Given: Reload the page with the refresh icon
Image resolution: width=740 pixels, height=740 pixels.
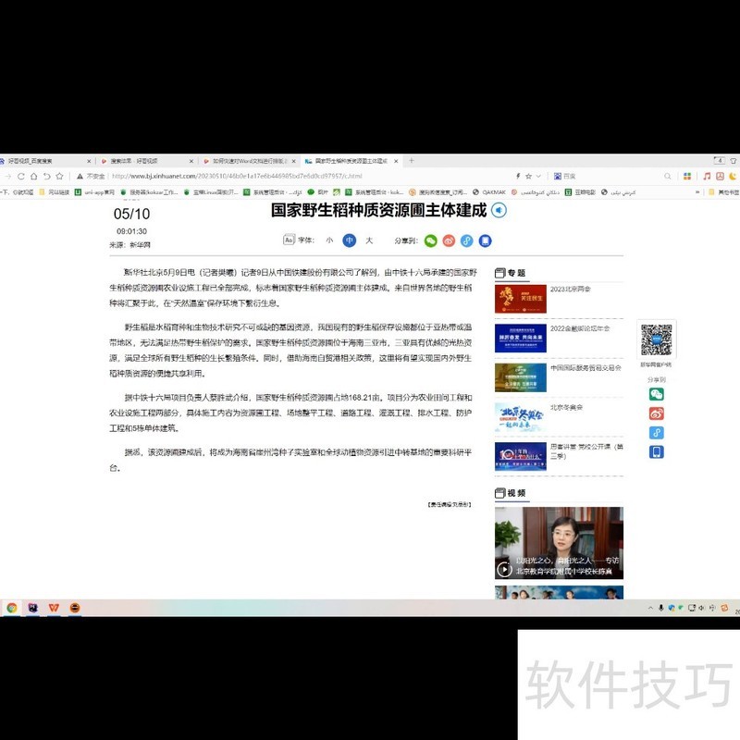Looking at the screenshot, I should (20, 176).
